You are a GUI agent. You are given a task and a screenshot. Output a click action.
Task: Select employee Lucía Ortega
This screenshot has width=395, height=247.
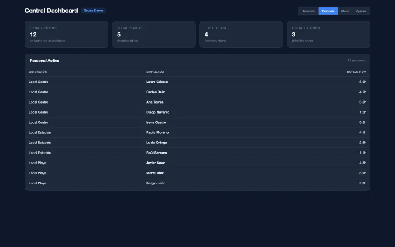[156, 143]
